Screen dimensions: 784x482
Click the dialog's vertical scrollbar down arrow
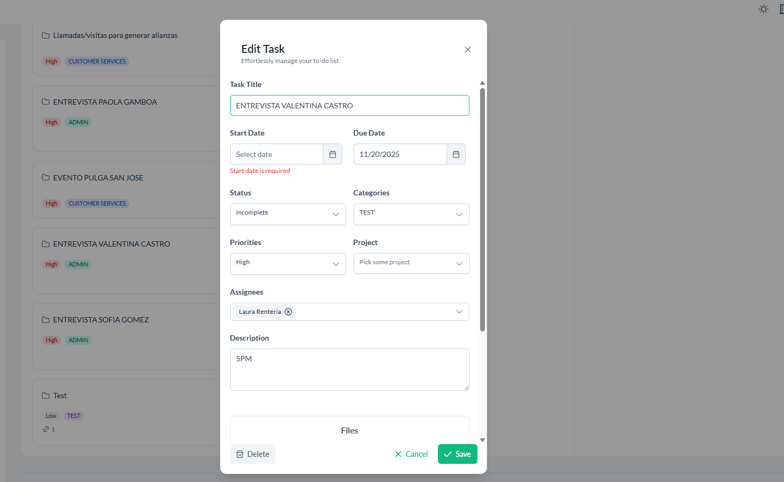tap(482, 440)
